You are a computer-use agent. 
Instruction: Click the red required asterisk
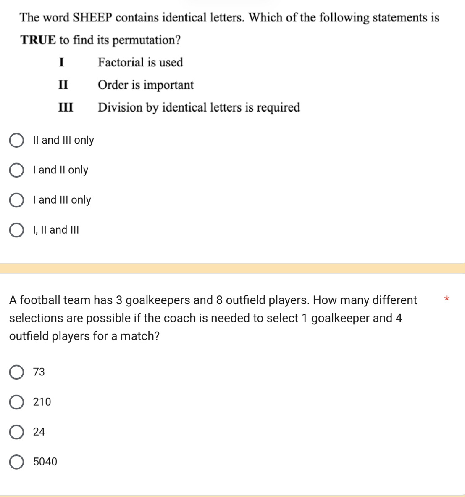point(447,299)
